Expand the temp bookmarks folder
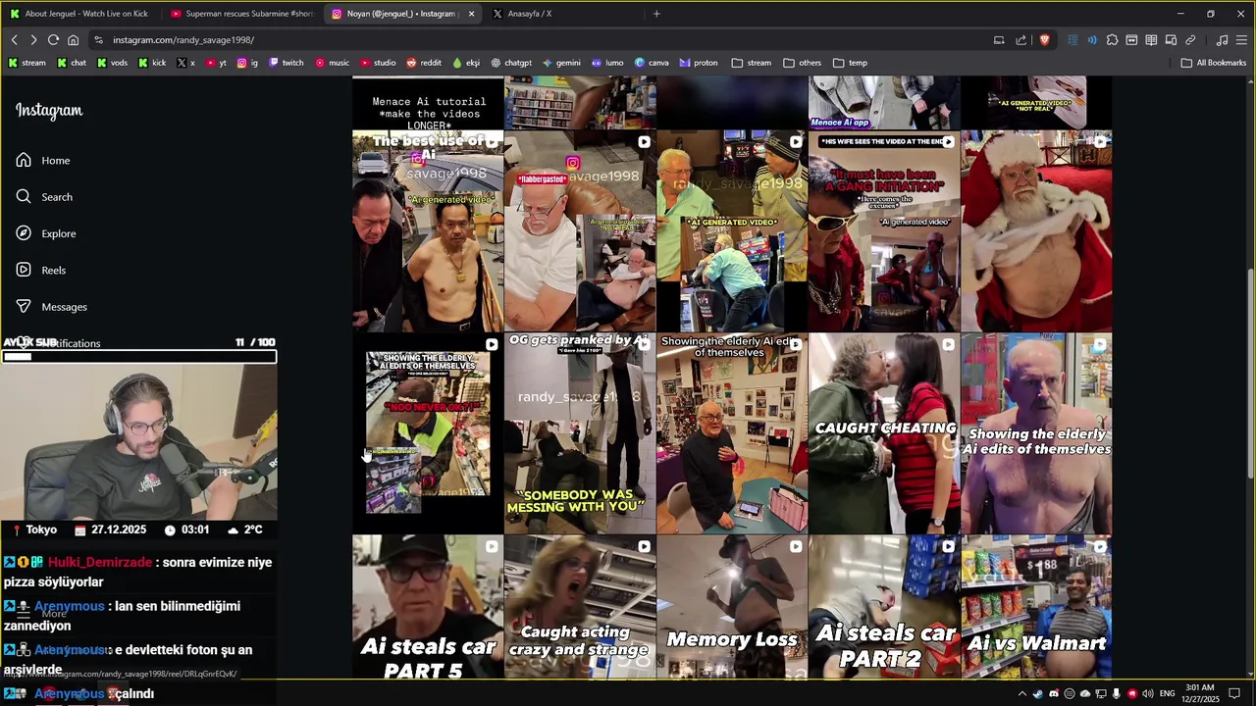1256x706 pixels. coord(850,63)
